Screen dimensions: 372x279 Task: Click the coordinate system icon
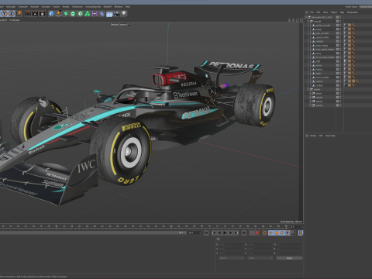coord(19,13)
